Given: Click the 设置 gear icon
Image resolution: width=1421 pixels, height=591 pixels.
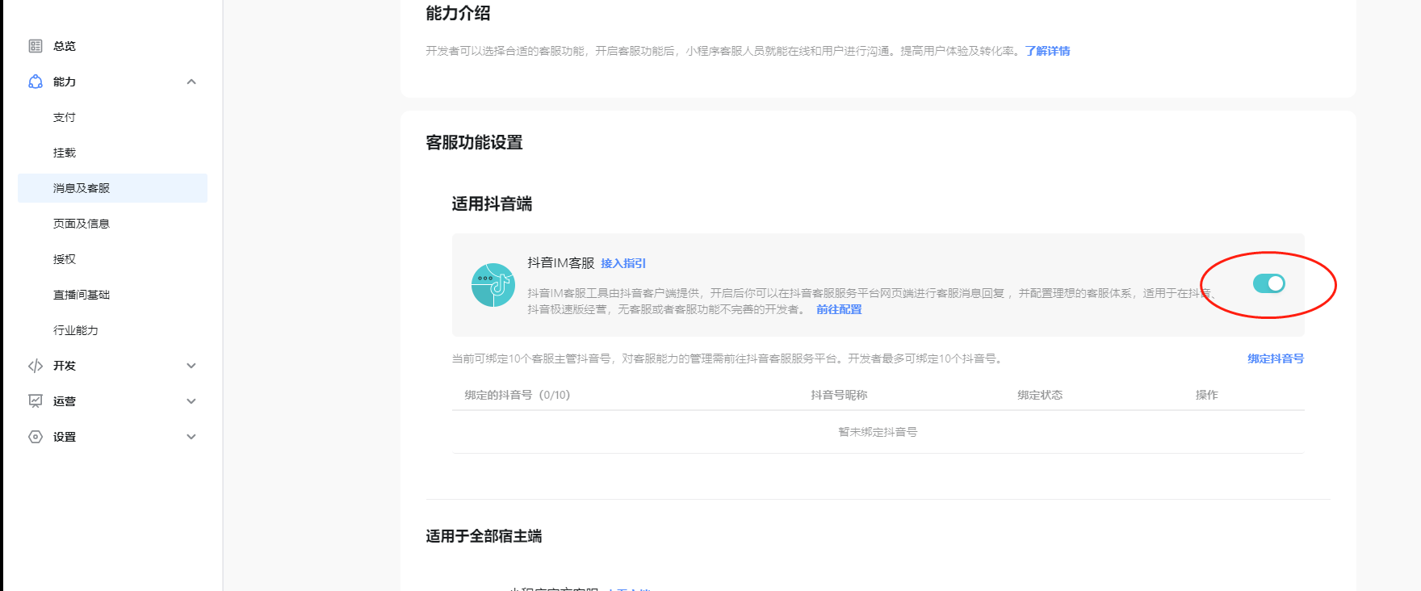Looking at the screenshot, I should (36, 437).
